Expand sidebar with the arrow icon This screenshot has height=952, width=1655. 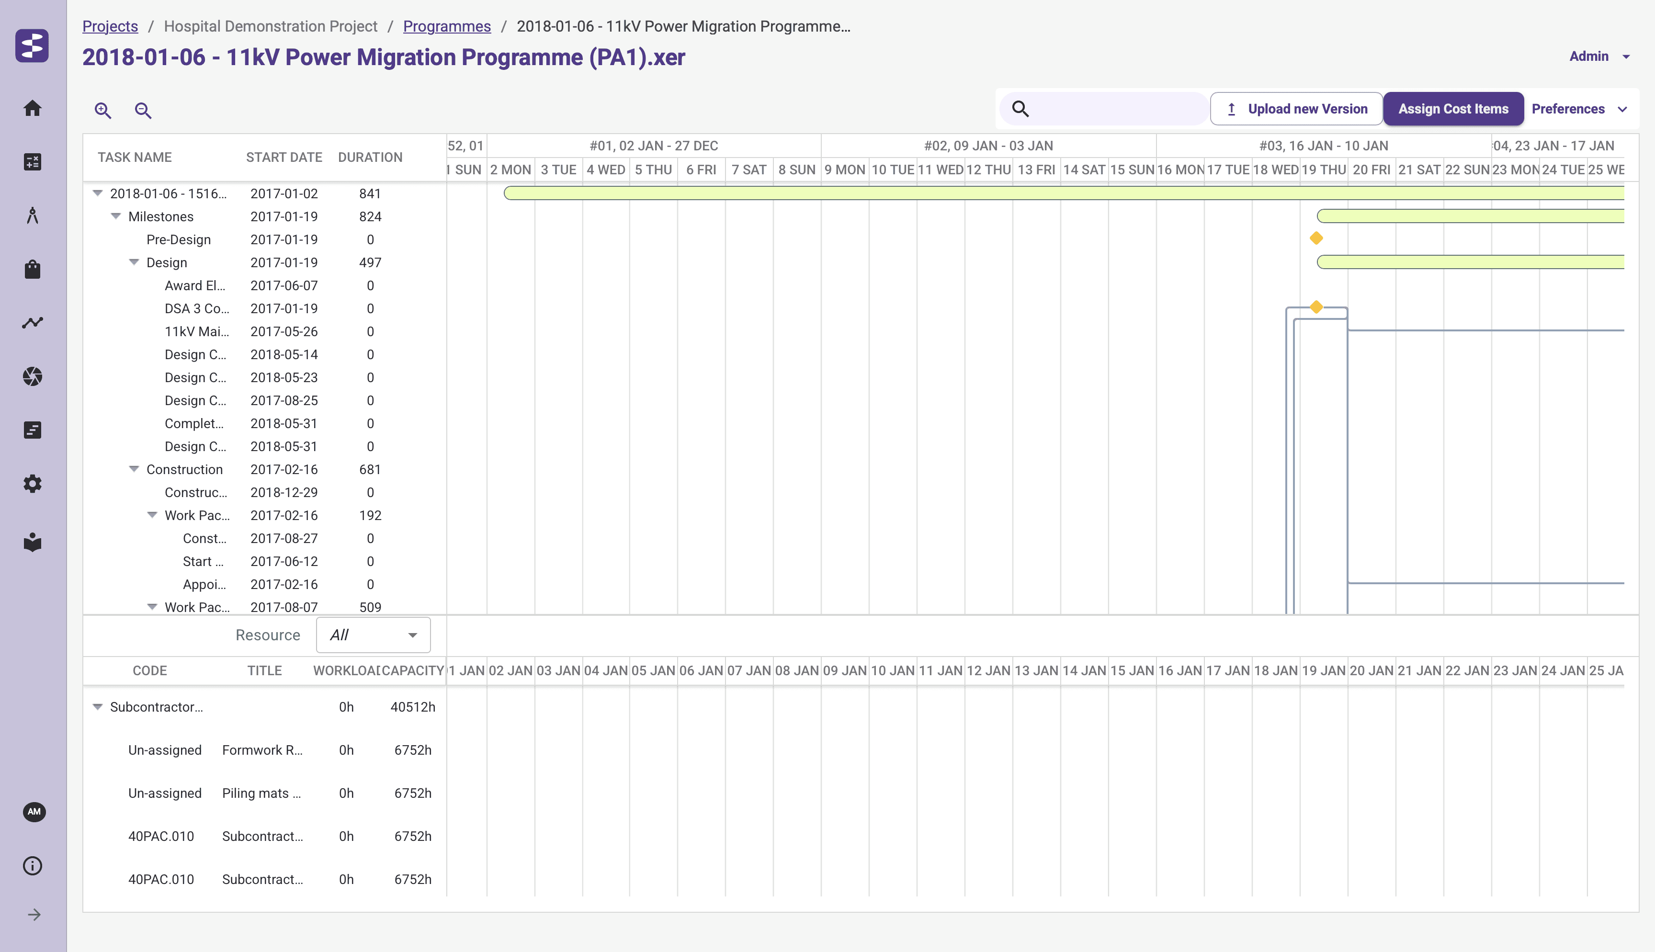click(x=34, y=915)
